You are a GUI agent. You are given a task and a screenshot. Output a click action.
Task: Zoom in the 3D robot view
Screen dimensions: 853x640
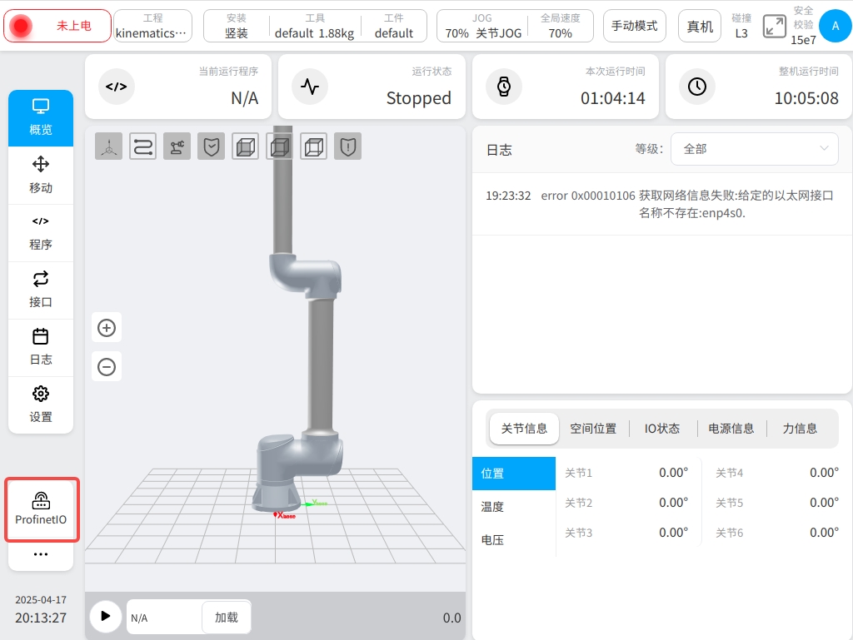[x=107, y=328]
